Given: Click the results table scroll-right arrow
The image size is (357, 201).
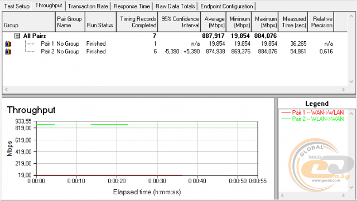Looking at the screenshot, I should [343, 90].
